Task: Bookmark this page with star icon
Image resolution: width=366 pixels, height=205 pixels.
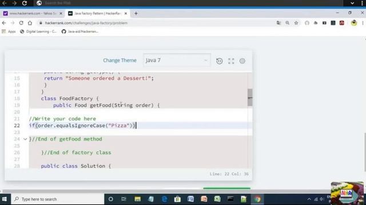Action: coord(296,23)
